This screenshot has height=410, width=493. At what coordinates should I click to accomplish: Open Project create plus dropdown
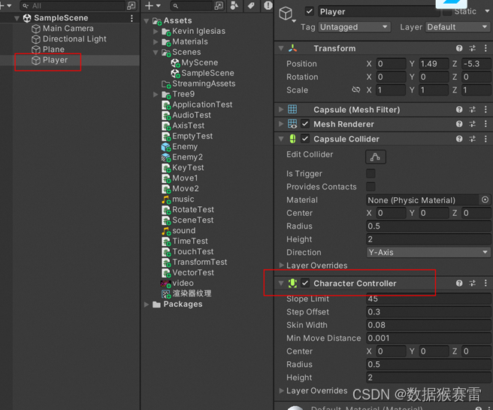(153, 5)
